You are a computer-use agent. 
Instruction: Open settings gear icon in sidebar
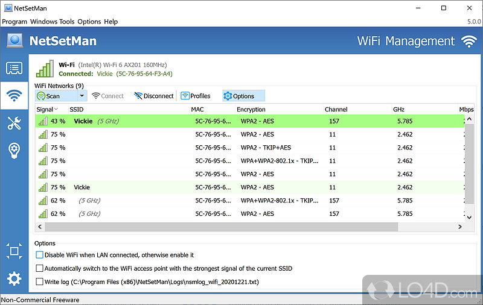click(14, 278)
